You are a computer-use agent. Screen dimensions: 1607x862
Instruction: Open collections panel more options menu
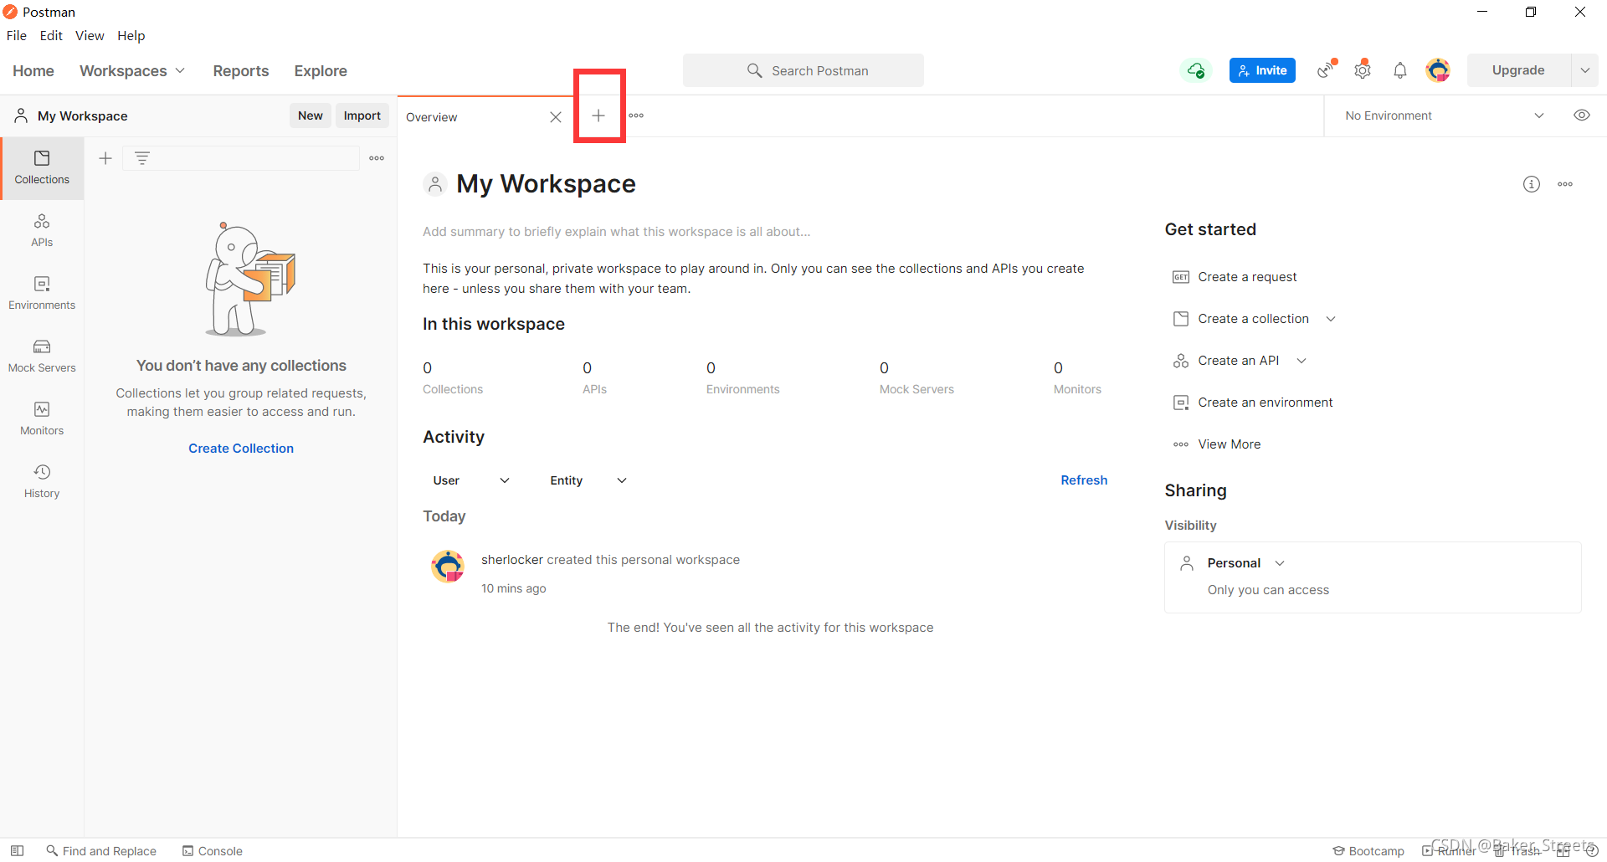pyautogui.click(x=377, y=158)
